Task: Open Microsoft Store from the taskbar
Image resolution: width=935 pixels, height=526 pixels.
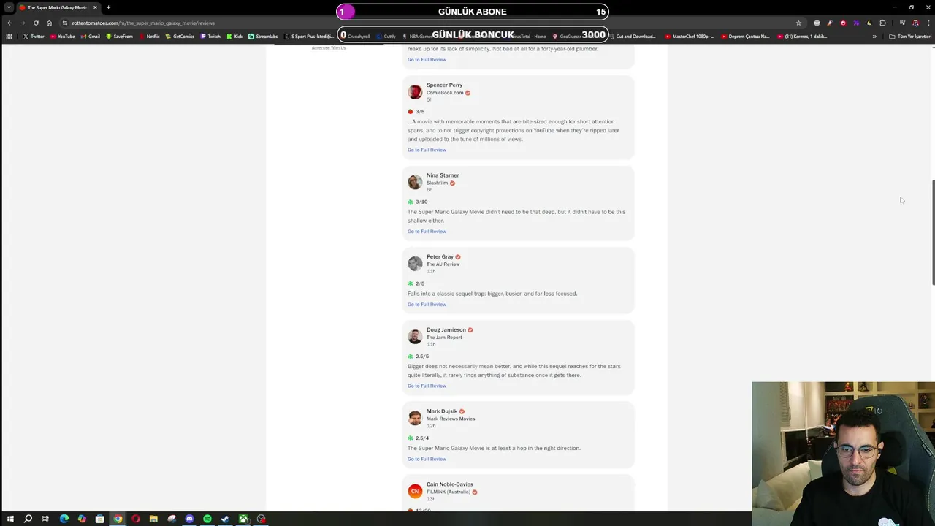Action: tap(100, 519)
